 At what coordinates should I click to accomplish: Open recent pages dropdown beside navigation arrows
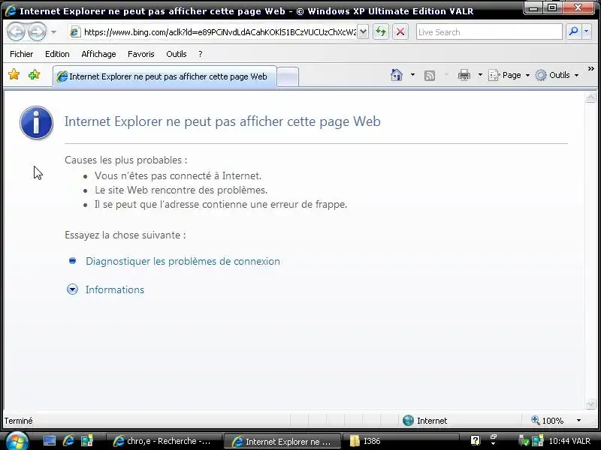53,31
